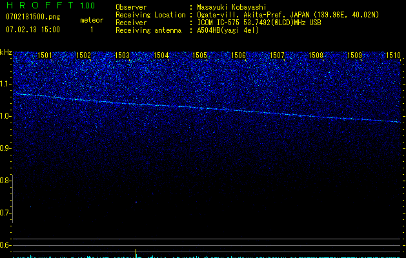Click the 0.7 kHz axis label
The height and width of the screenshot is (258, 406).
pyautogui.click(x=5, y=213)
